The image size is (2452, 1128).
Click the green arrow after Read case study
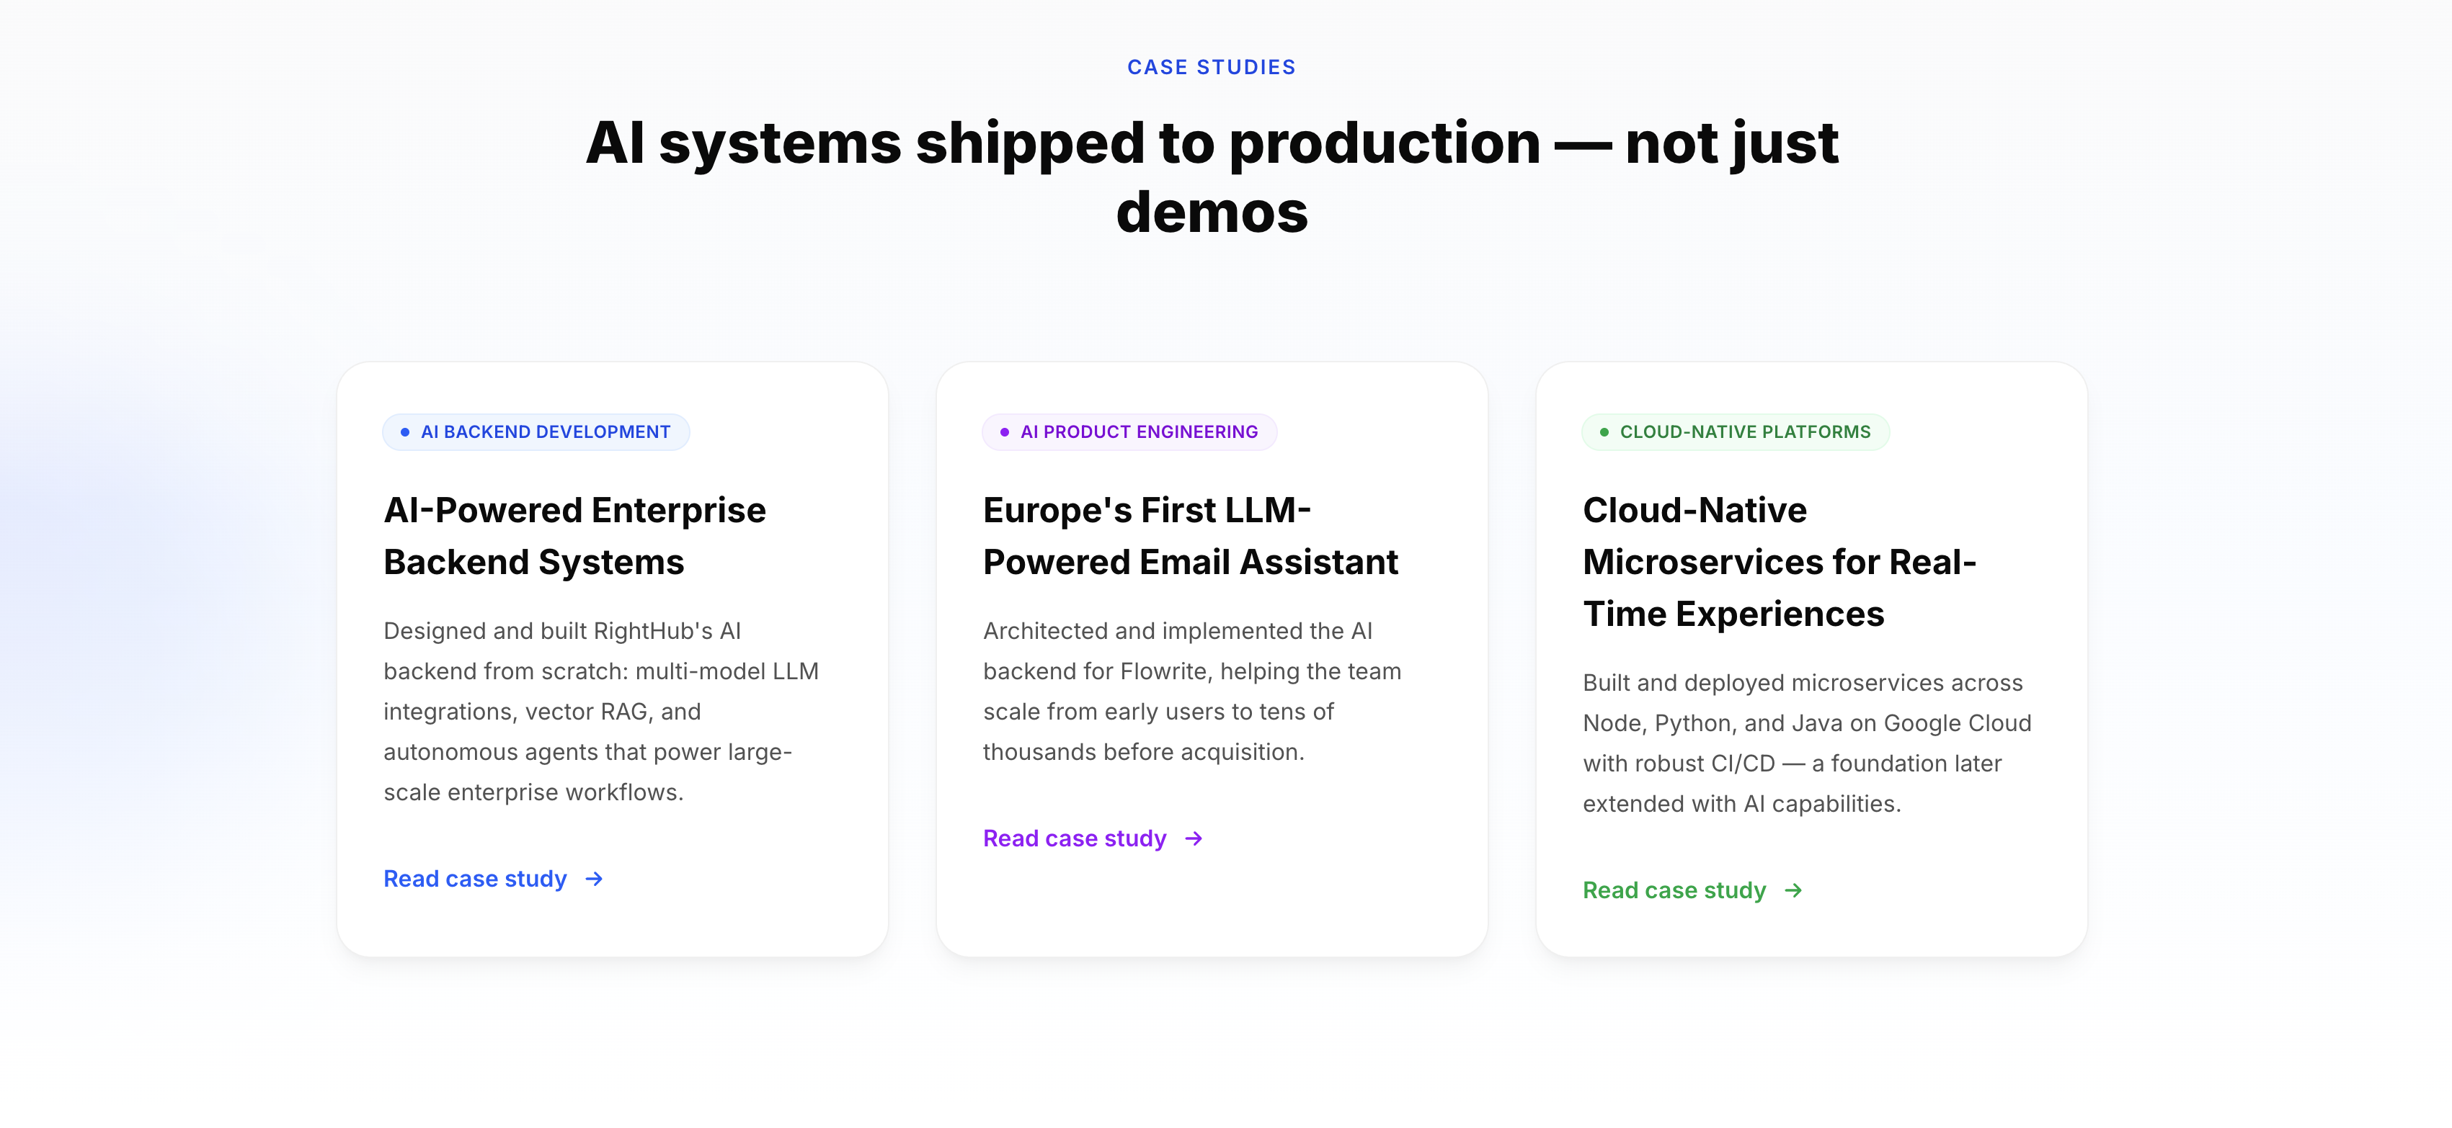tap(1793, 890)
